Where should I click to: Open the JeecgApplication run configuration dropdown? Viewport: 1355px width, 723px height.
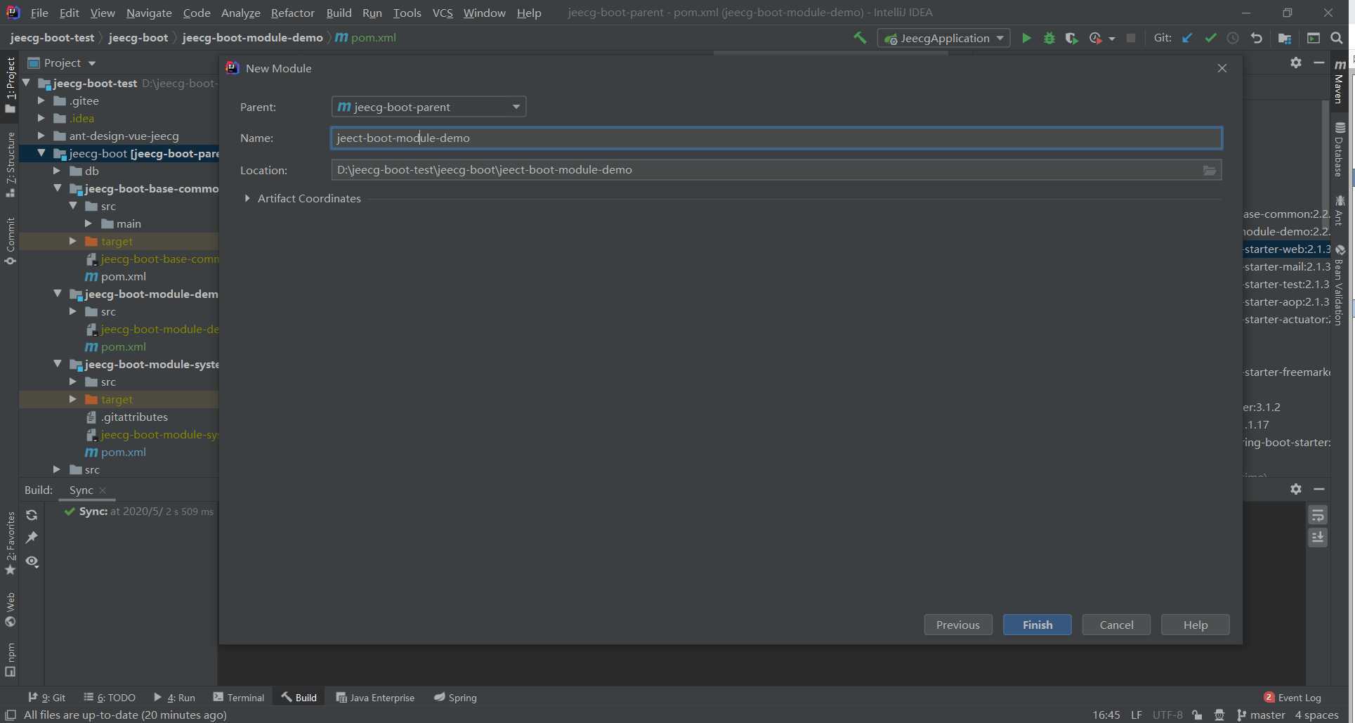coord(943,38)
